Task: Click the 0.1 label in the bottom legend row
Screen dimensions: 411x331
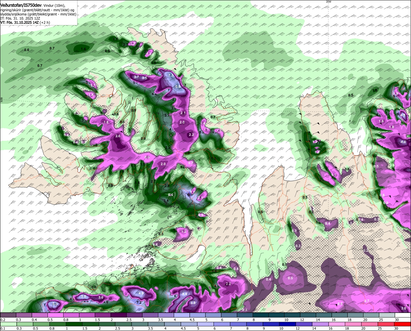Action: click(3, 329)
